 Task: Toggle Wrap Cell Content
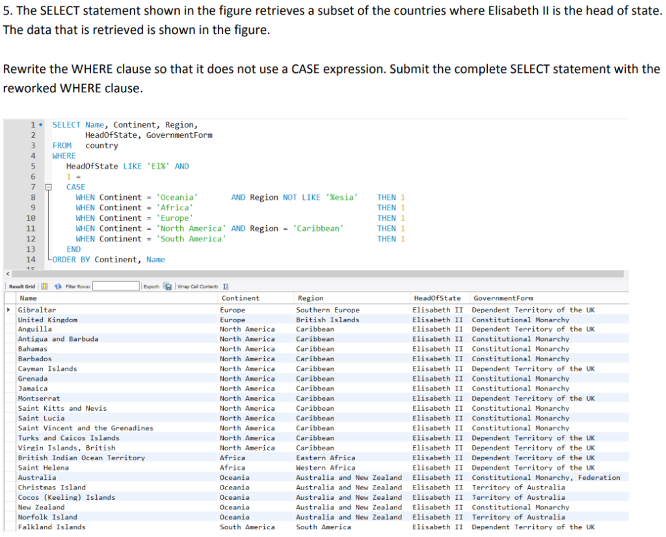tap(226, 286)
